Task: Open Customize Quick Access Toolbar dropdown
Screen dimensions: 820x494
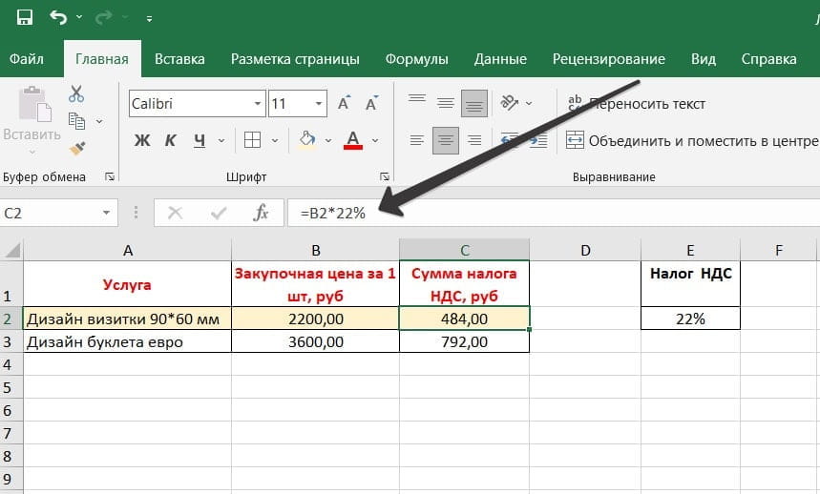Action: (149, 19)
